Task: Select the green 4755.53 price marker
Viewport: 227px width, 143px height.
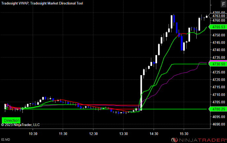Action: click(x=217, y=27)
